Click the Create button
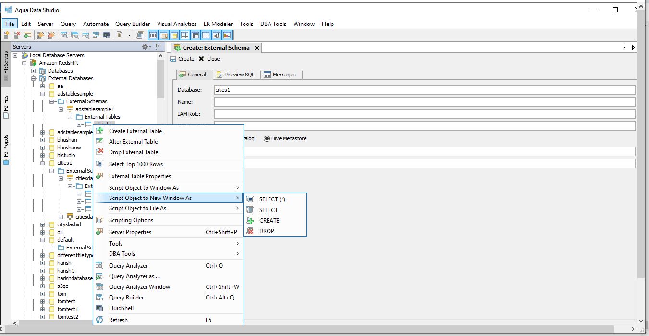Screen dimensions: 649x336 click(182, 59)
